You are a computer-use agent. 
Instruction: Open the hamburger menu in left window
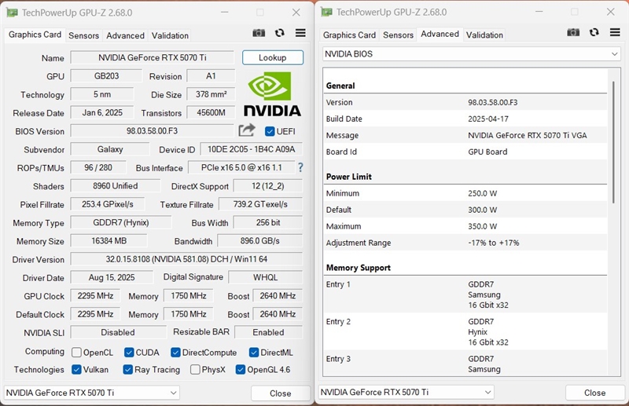coord(300,33)
